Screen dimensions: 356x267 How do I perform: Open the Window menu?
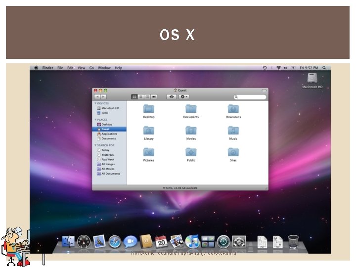point(104,68)
